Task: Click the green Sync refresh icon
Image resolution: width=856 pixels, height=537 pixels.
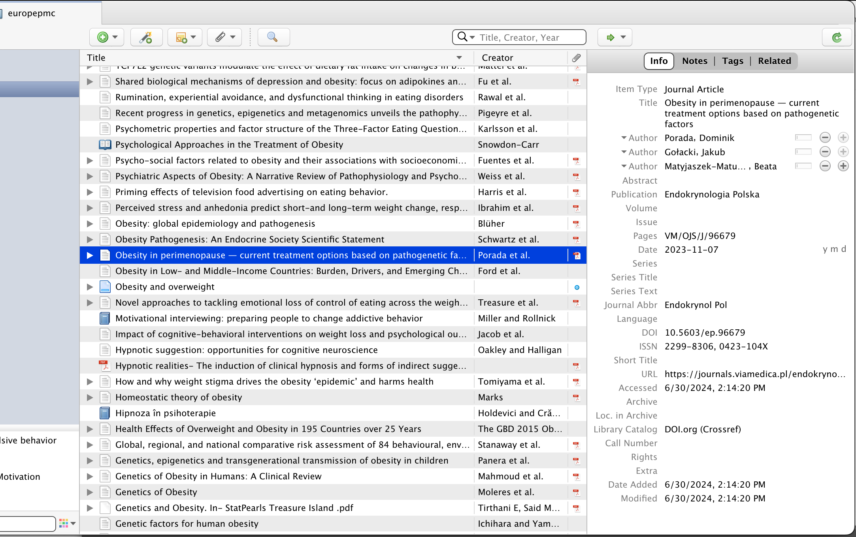Action: click(836, 38)
